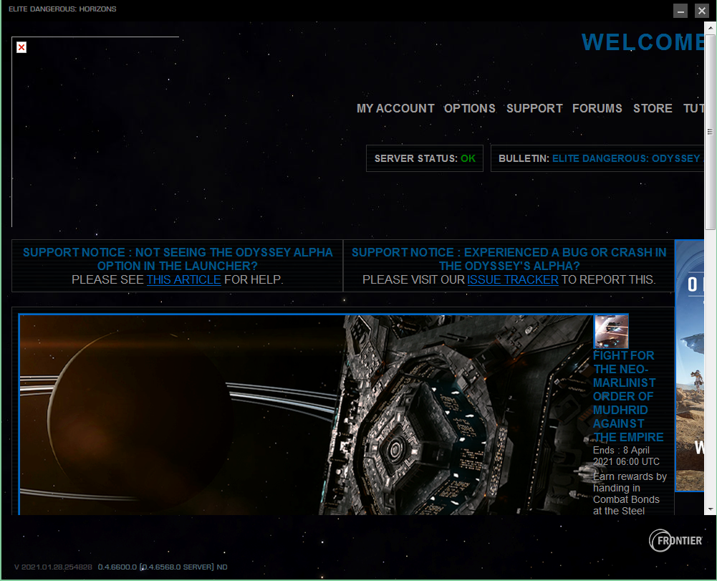Click the Server Status OK box
This screenshot has width=717, height=581.
click(425, 158)
